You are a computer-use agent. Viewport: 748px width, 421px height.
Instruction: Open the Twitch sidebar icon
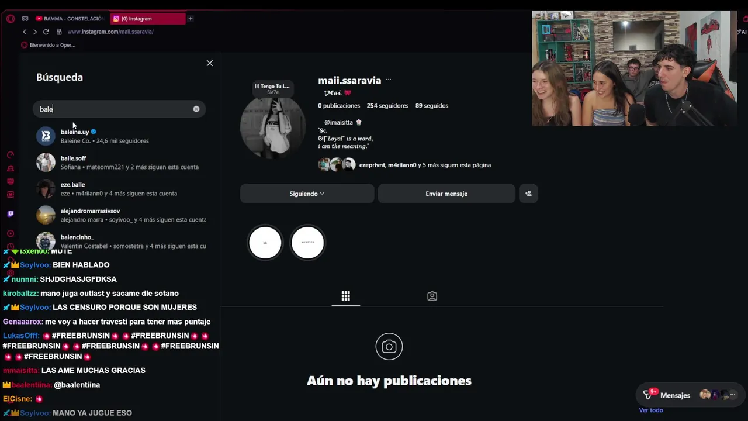click(x=11, y=214)
